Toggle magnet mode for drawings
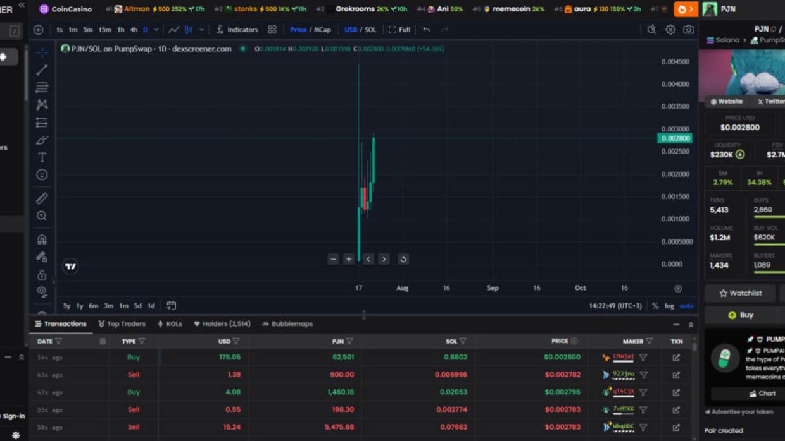Viewport: 785px width, 441px height. coord(42,239)
